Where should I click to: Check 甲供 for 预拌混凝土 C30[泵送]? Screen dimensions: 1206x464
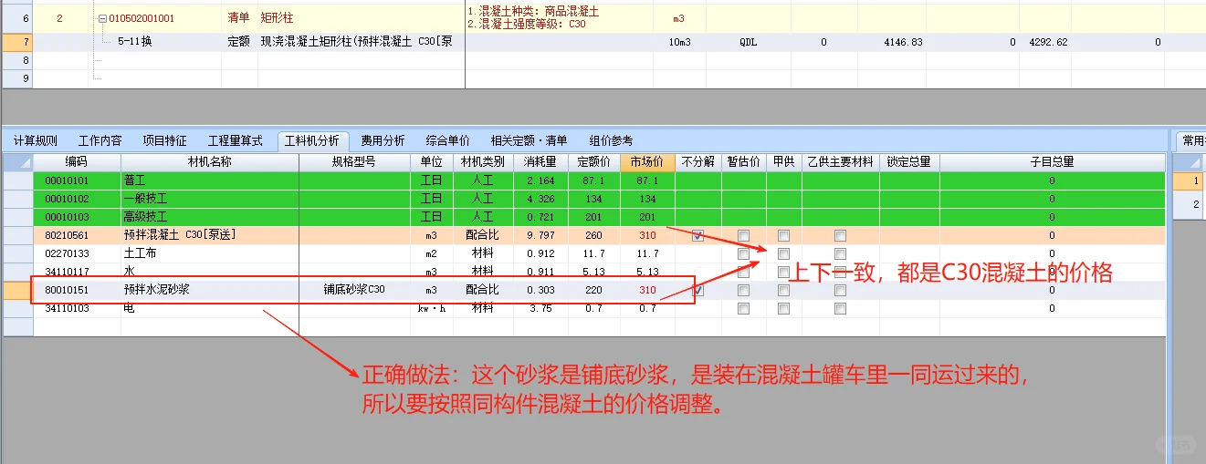(783, 235)
